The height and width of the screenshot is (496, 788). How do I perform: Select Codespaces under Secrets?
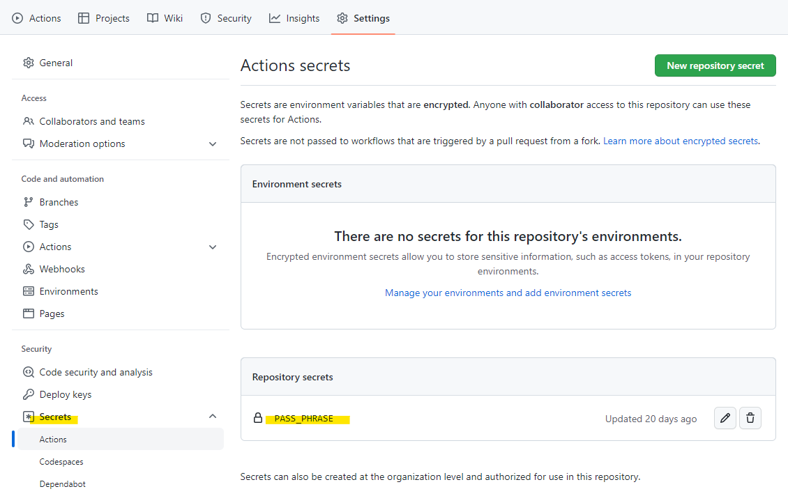61,462
